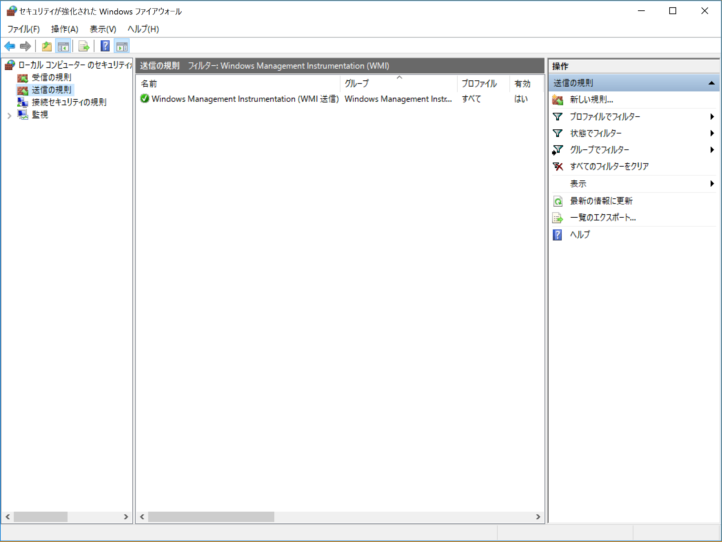
Task: Sort by 有効 column header
Action: pyautogui.click(x=526, y=83)
